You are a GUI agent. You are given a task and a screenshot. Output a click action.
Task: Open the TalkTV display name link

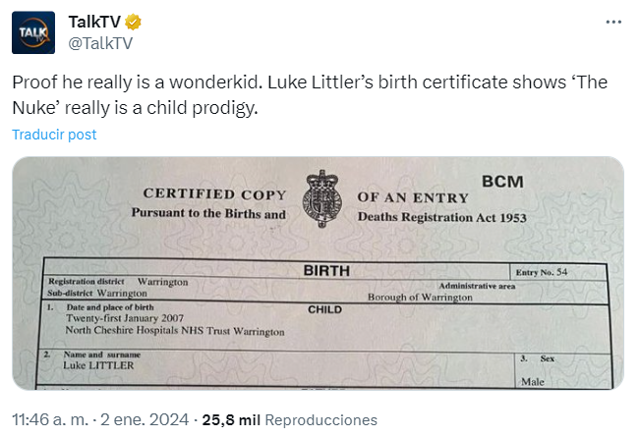tap(95, 22)
